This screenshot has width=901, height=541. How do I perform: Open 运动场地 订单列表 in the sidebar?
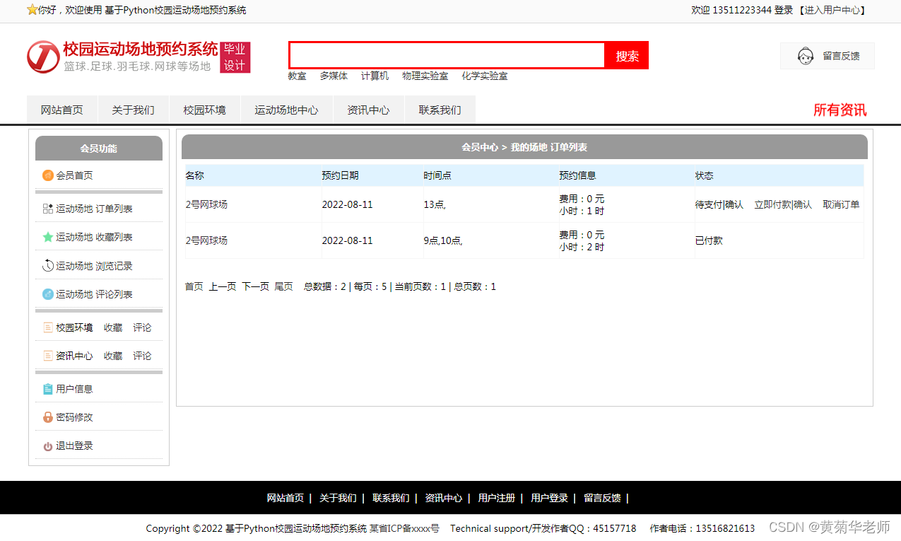click(94, 209)
